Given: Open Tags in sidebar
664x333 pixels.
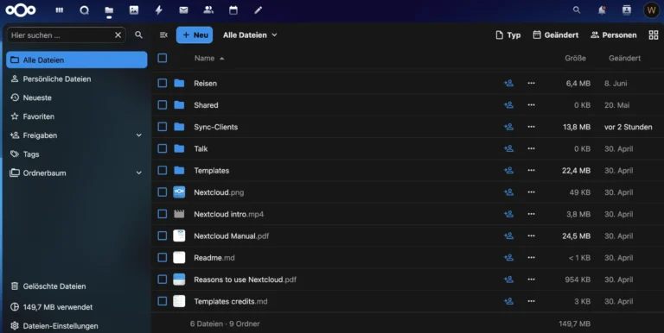Looking at the screenshot, I should coord(77,154).
